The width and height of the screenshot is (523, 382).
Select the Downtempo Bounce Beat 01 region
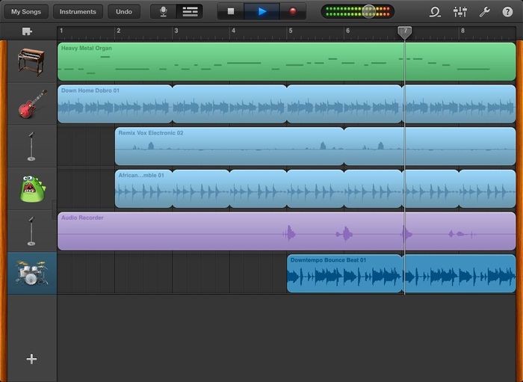(x=344, y=274)
